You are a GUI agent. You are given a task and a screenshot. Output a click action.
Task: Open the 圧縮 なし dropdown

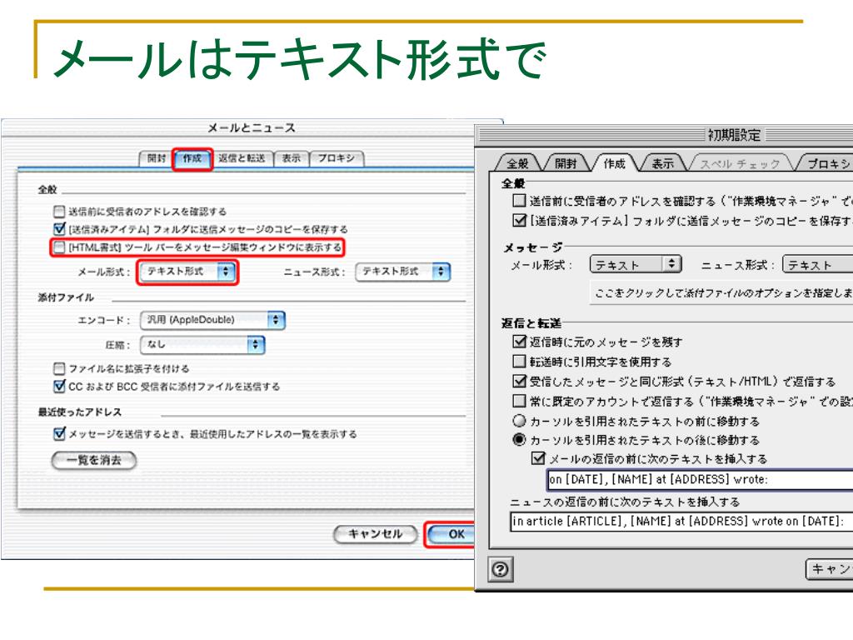coord(202,344)
